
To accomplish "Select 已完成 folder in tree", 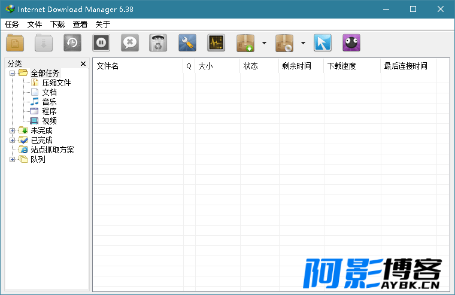I will [x=41, y=141].
